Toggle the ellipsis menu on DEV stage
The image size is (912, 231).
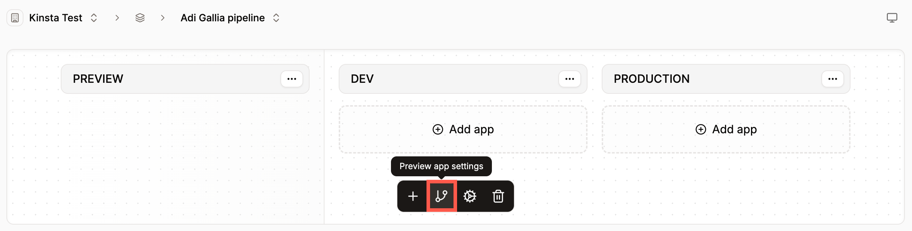569,79
